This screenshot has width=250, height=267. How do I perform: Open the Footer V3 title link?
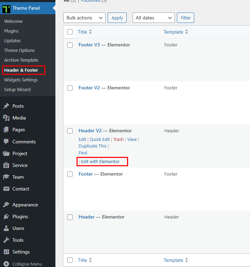click(x=89, y=45)
